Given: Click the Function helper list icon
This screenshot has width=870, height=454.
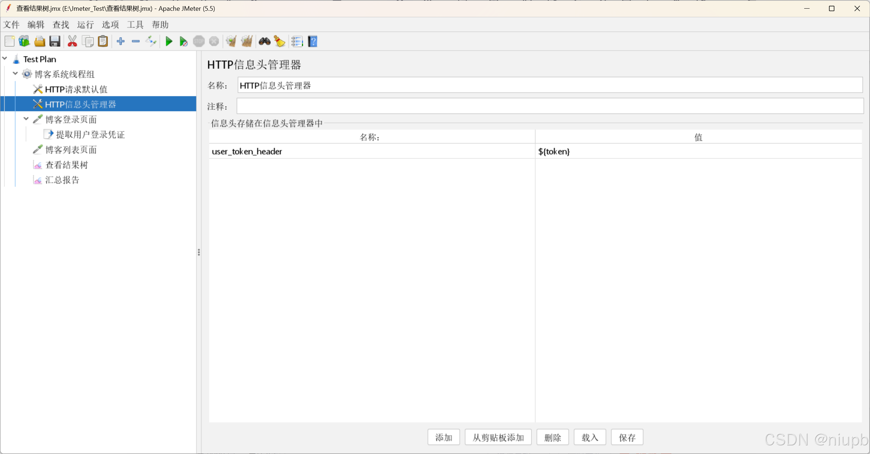Looking at the screenshot, I should pos(297,41).
